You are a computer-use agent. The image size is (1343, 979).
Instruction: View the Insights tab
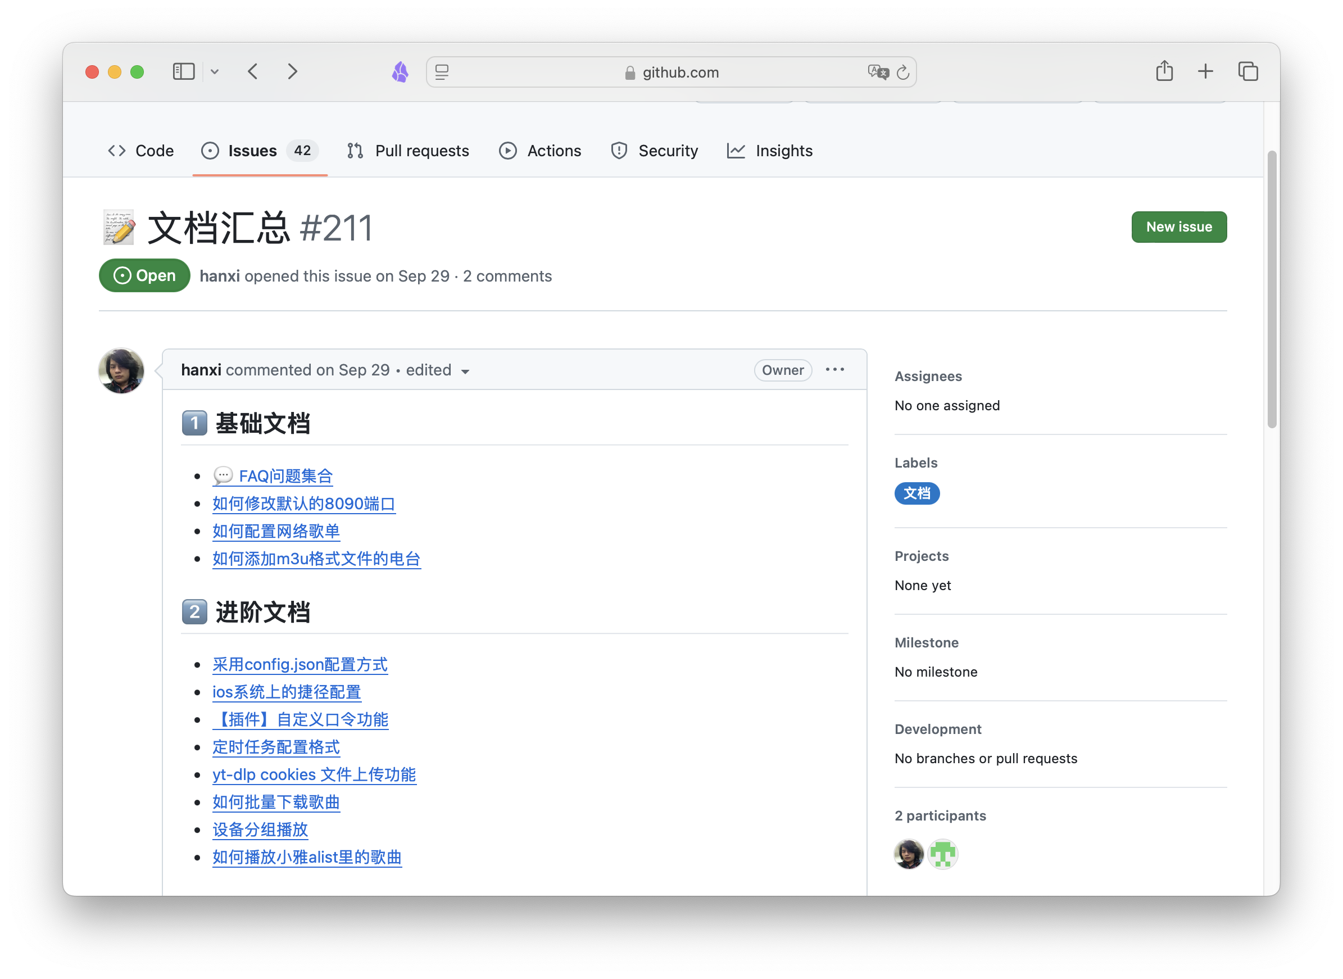pyautogui.click(x=769, y=151)
